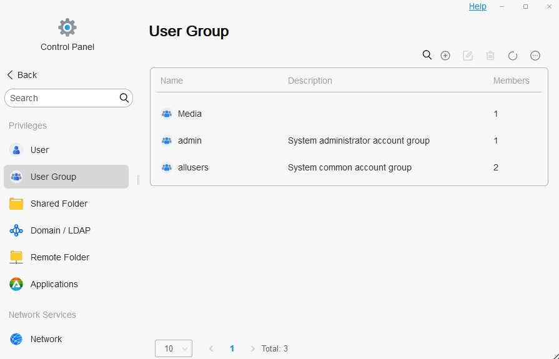Open the Help link
Screen dimensions: 559x359
tap(477, 6)
